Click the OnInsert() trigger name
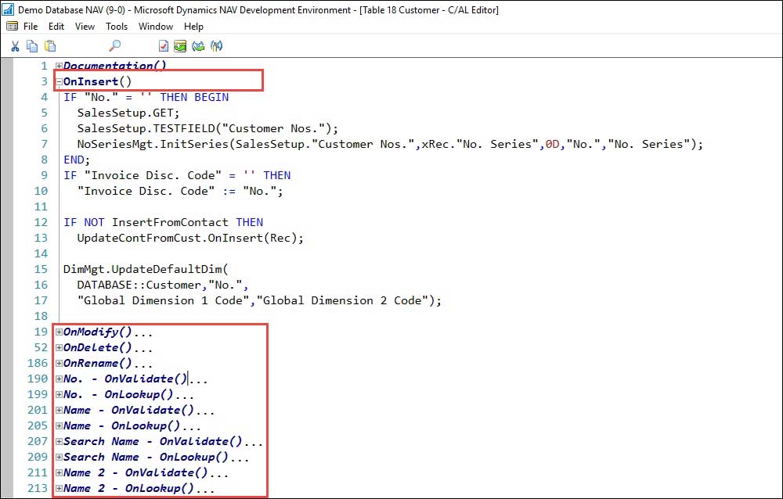The height and width of the screenshot is (499, 783). click(97, 81)
